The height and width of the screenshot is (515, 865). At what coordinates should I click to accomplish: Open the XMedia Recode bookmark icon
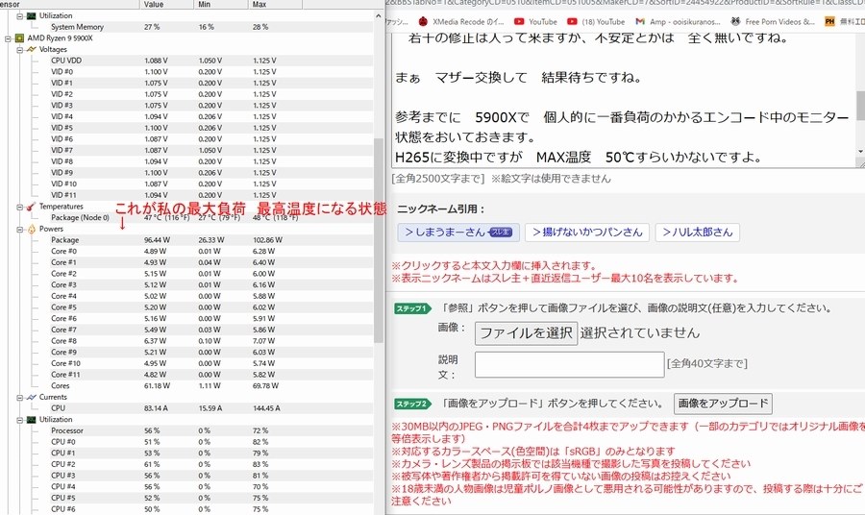point(423,21)
